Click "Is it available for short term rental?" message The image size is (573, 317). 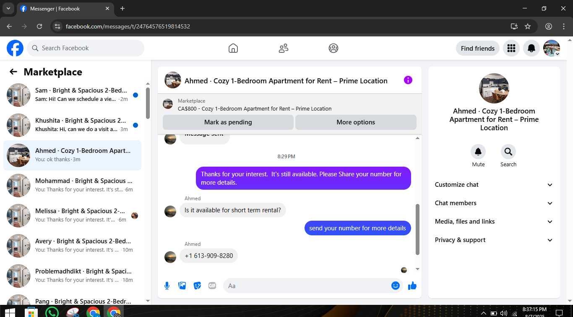coord(233,210)
